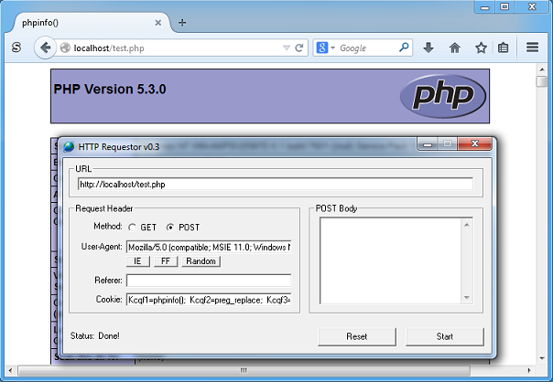Switch to the phpinfo() tab

(x=82, y=21)
